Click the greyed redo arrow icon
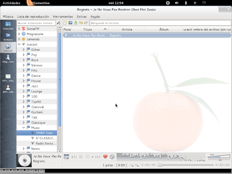 click(x=86, y=23)
